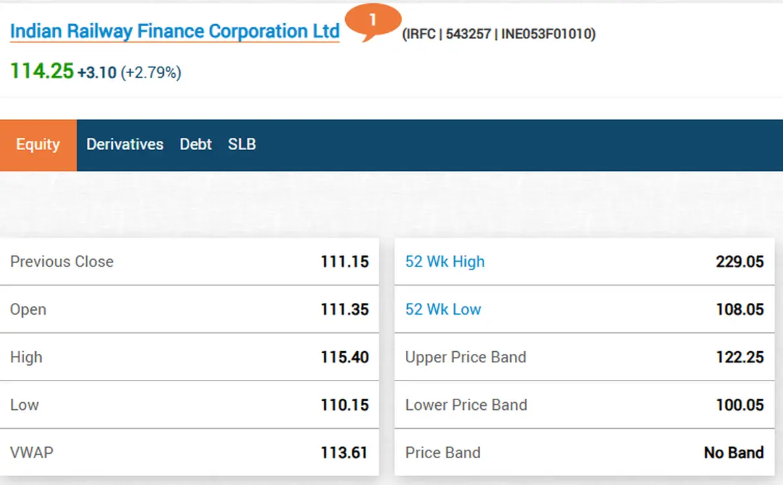Click the VWAP value 113.61
Viewport: 783px width, 485px height.
345,452
